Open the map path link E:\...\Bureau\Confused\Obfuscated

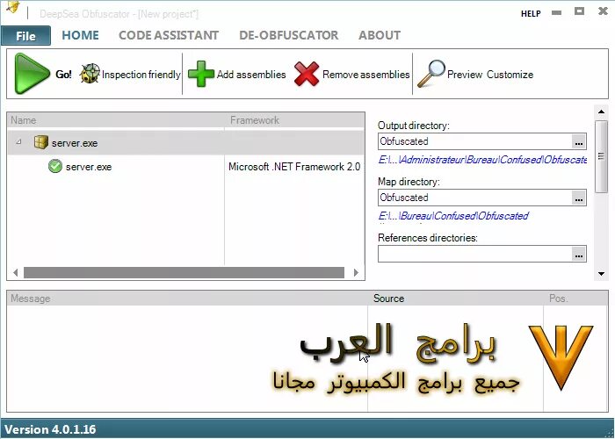pos(453,216)
